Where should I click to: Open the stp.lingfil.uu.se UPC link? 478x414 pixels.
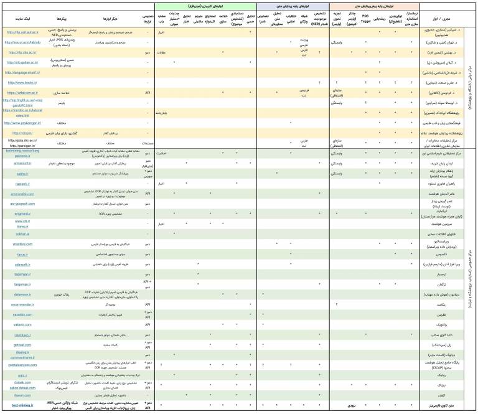pos(22,103)
